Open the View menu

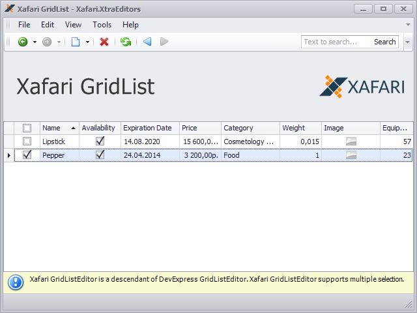tap(73, 25)
